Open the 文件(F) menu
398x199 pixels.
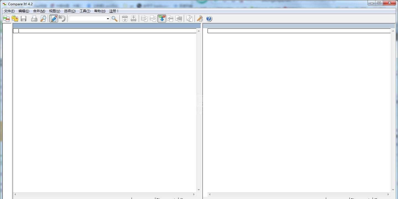[9, 11]
